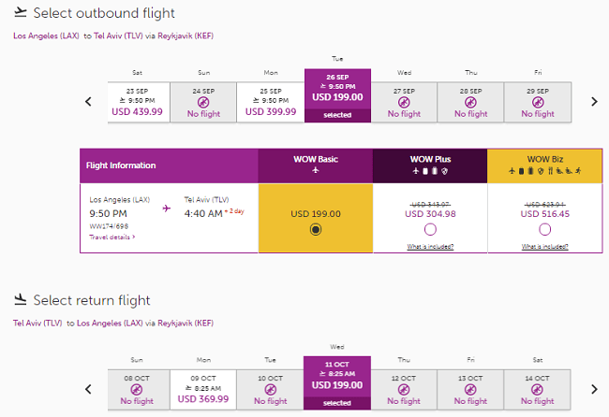The image size is (609, 417).
Task: Show later outbound dates with right arrow
Action: [594, 102]
